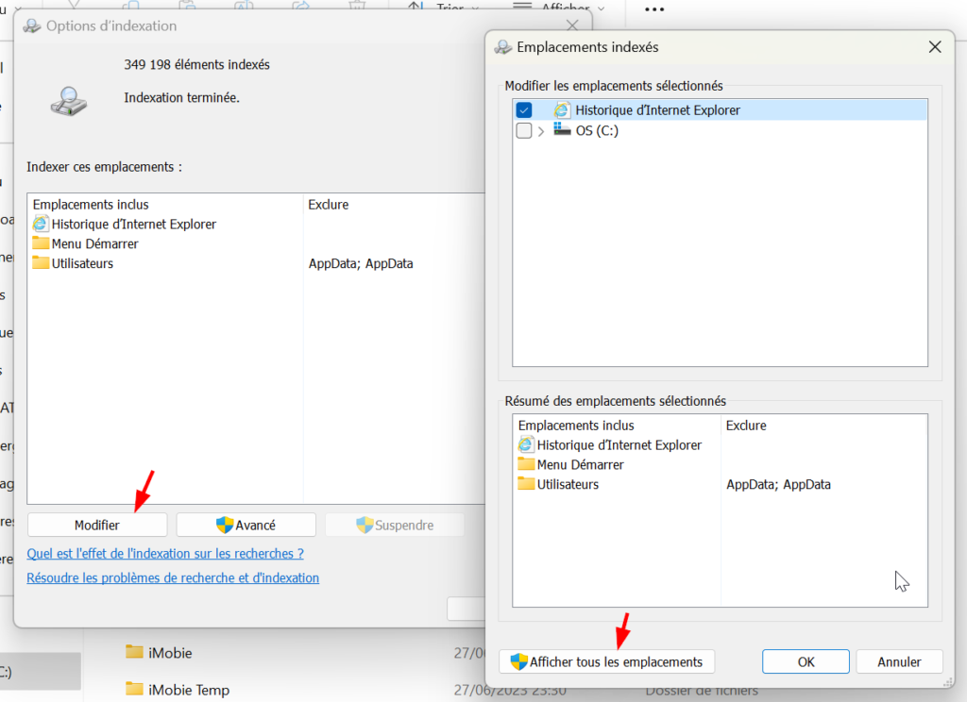The image size is (967, 702).
Task: Click Emplacements inclus header in Résumé list
Action: [x=576, y=426]
